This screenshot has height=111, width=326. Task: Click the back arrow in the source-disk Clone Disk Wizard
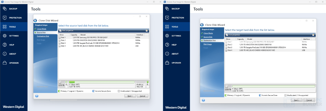[35, 21]
